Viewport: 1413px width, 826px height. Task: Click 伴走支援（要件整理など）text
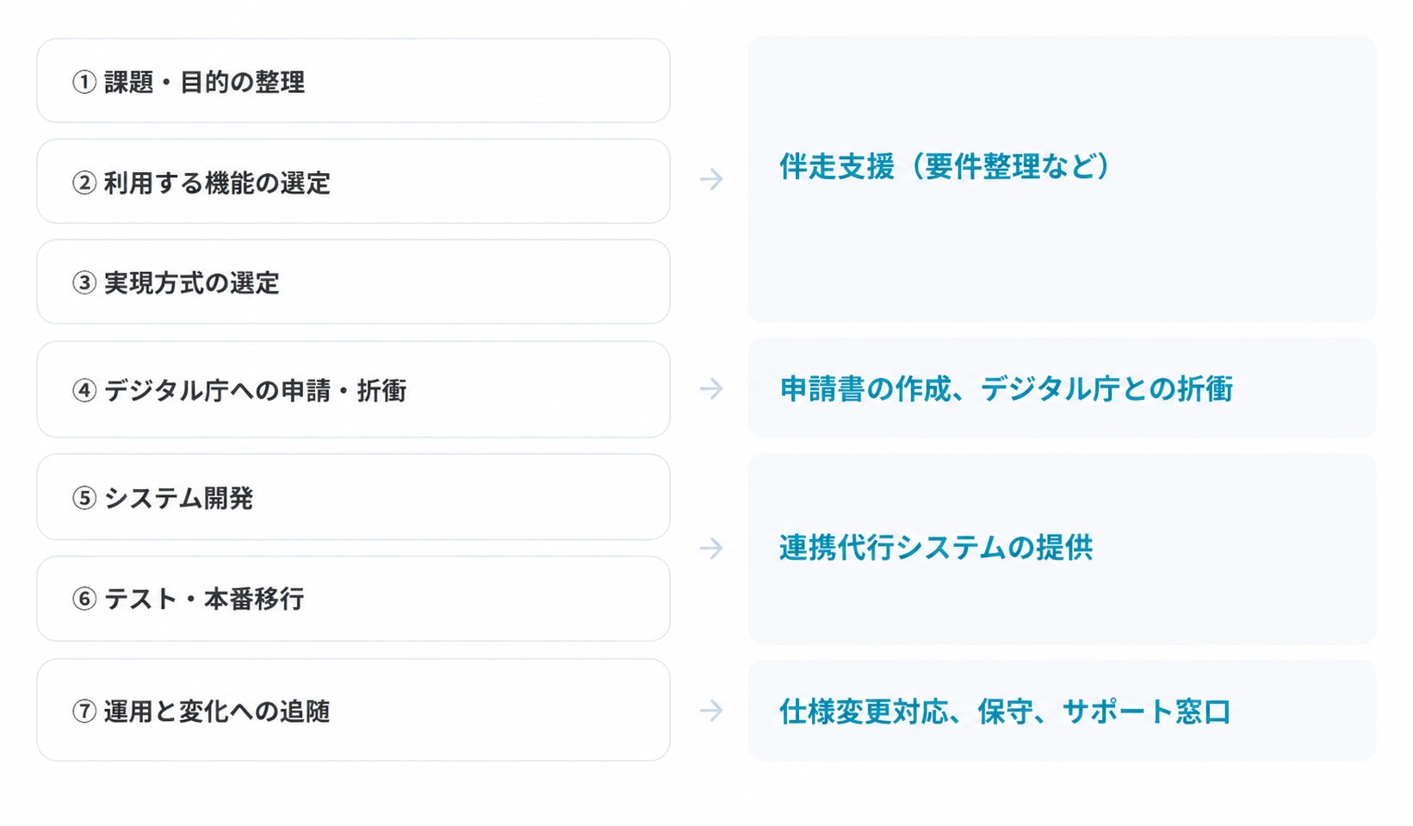[945, 166]
